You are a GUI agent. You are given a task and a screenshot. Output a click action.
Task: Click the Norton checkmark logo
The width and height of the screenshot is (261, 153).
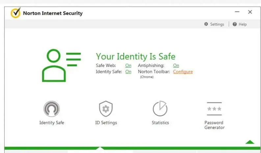click(15, 13)
